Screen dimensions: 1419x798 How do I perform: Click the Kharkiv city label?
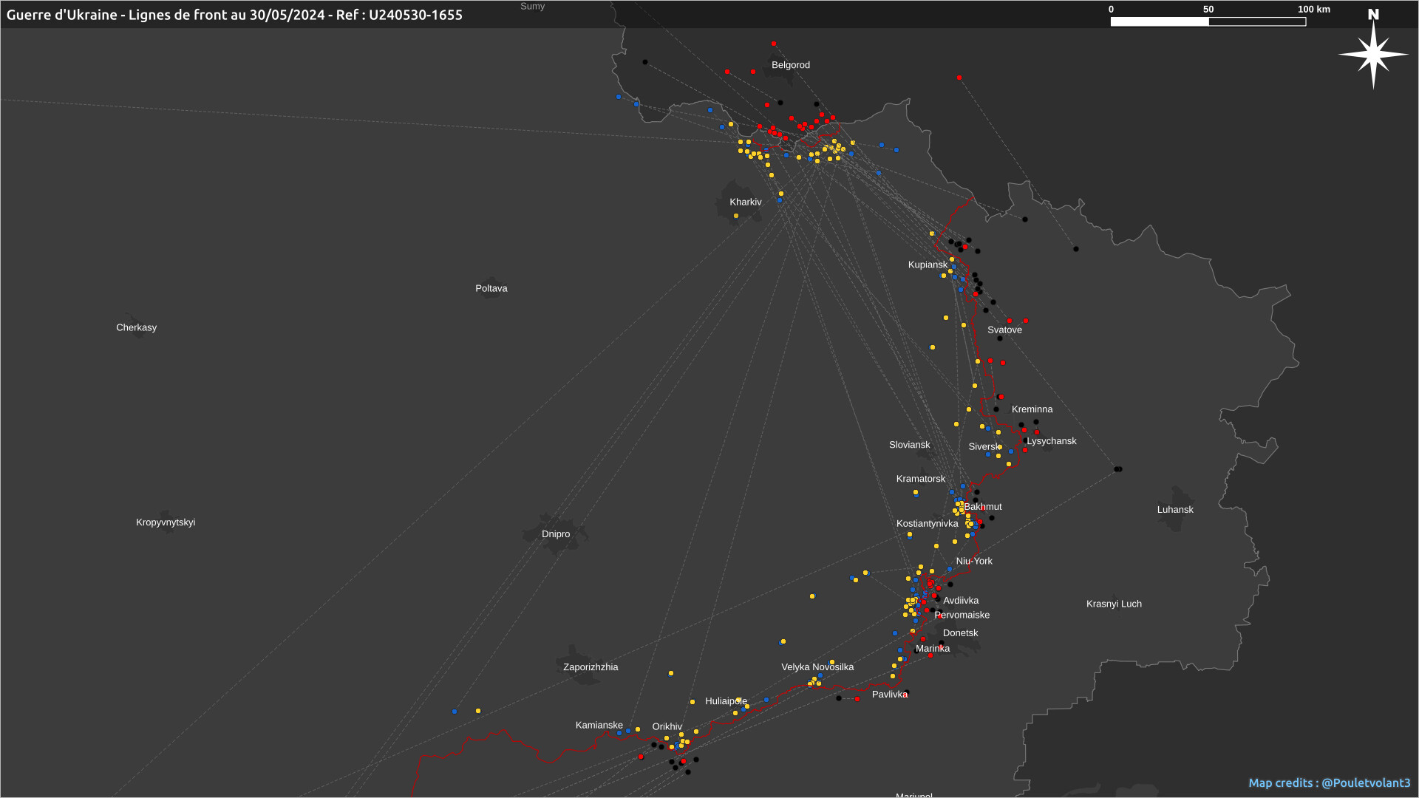[x=745, y=202]
